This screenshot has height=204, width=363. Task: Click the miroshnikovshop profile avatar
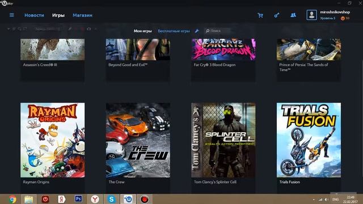click(x=311, y=15)
